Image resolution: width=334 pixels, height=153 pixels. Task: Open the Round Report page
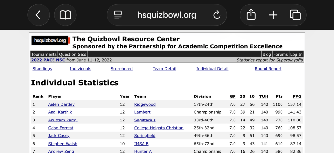coord(268,69)
